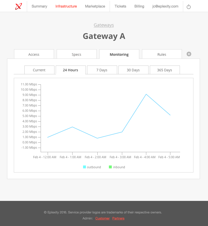The width and height of the screenshot is (208, 226).
Task: Open jc@eplexity.com account menu
Action: click(165, 6)
